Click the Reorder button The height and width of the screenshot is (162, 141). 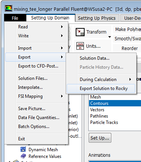pos(129,48)
